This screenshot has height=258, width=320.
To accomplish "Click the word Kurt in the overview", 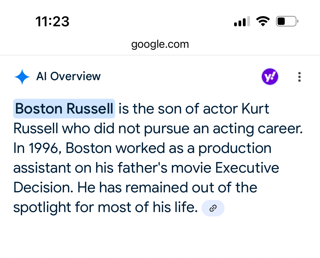I will click(255, 109).
